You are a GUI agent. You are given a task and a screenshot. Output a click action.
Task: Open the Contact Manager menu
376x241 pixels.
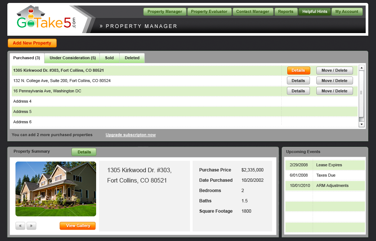click(253, 12)
